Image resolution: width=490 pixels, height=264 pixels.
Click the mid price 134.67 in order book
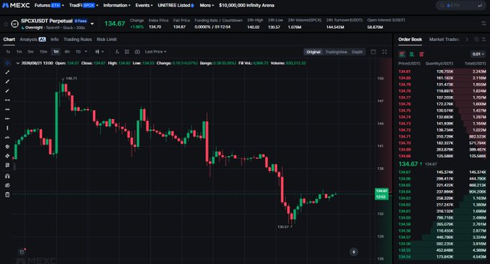coord(408,164)
